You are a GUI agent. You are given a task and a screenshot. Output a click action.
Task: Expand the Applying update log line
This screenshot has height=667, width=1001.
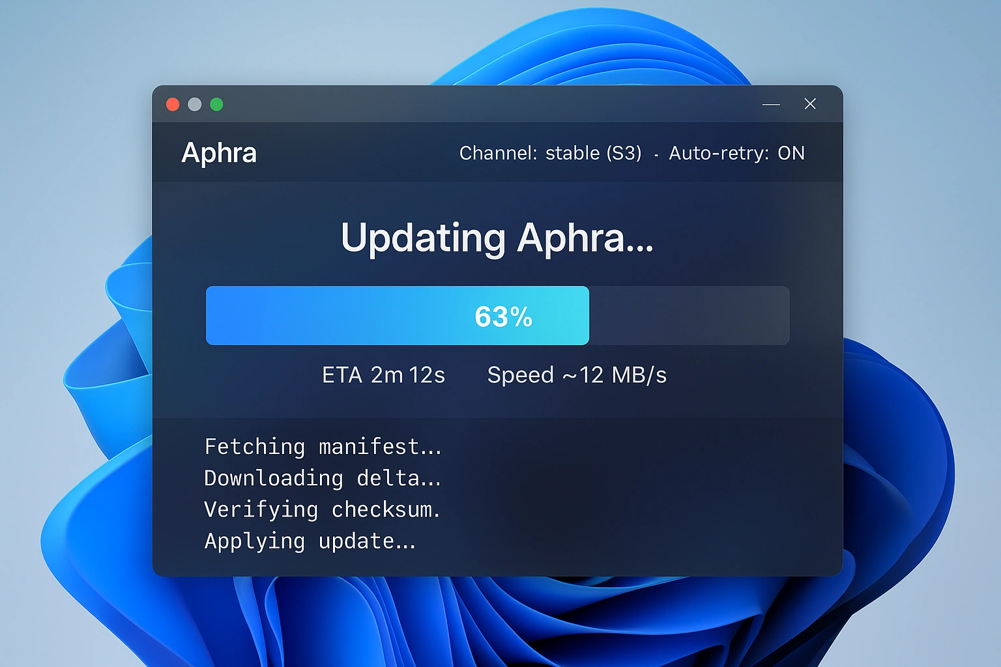310,541
